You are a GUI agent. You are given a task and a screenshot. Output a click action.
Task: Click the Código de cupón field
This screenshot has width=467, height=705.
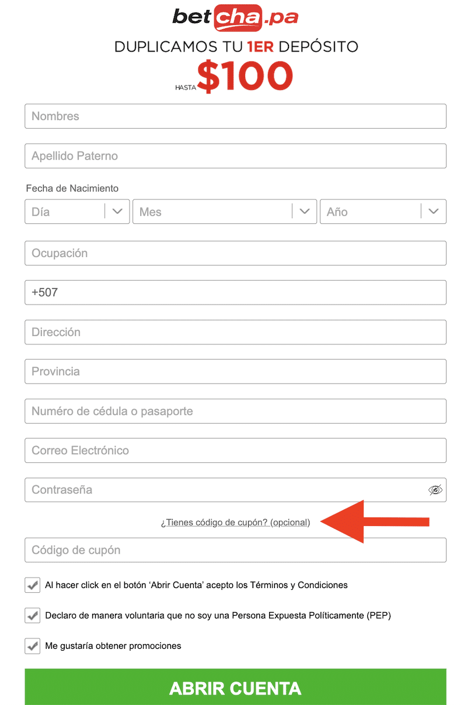235,550
